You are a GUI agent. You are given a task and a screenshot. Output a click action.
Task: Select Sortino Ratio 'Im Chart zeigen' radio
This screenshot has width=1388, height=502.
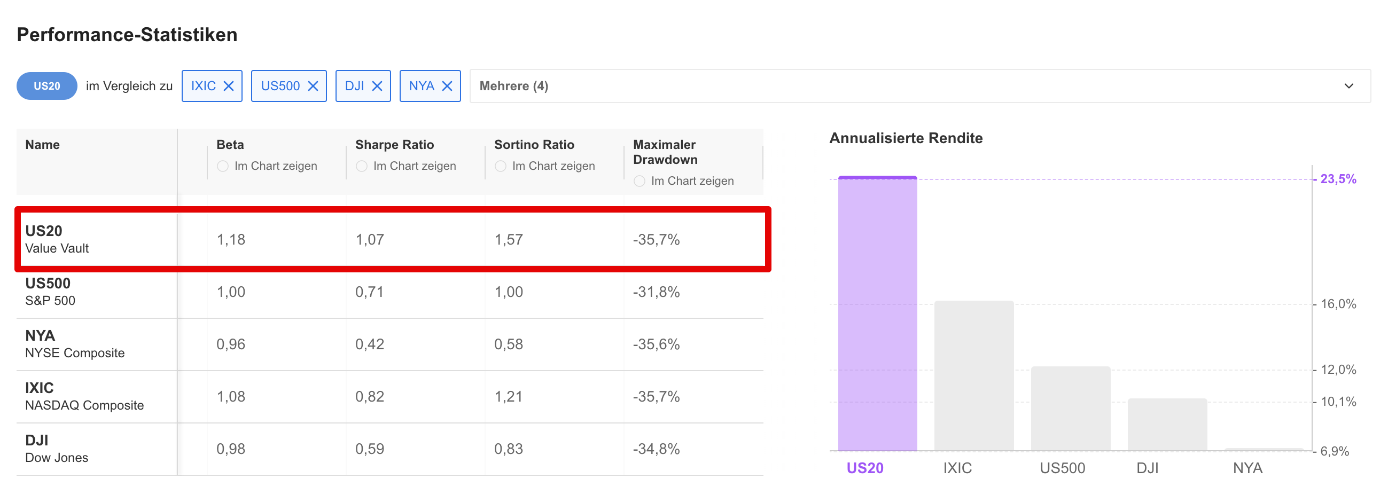tap(501, 167)
